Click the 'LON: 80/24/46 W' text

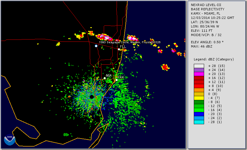(205, 26)
